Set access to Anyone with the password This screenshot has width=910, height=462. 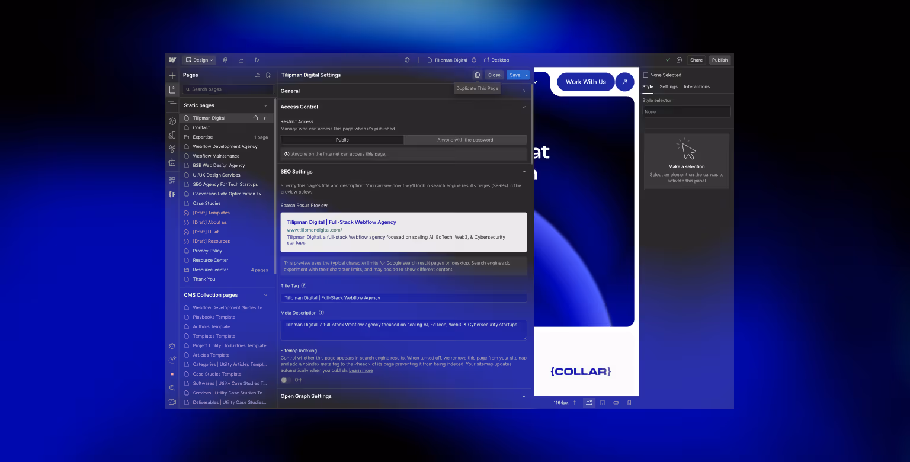(465, 140)
